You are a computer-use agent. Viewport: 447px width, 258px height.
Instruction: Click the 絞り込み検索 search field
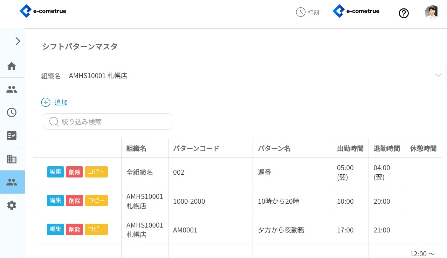pyautogui.click(x=108, y=121)
